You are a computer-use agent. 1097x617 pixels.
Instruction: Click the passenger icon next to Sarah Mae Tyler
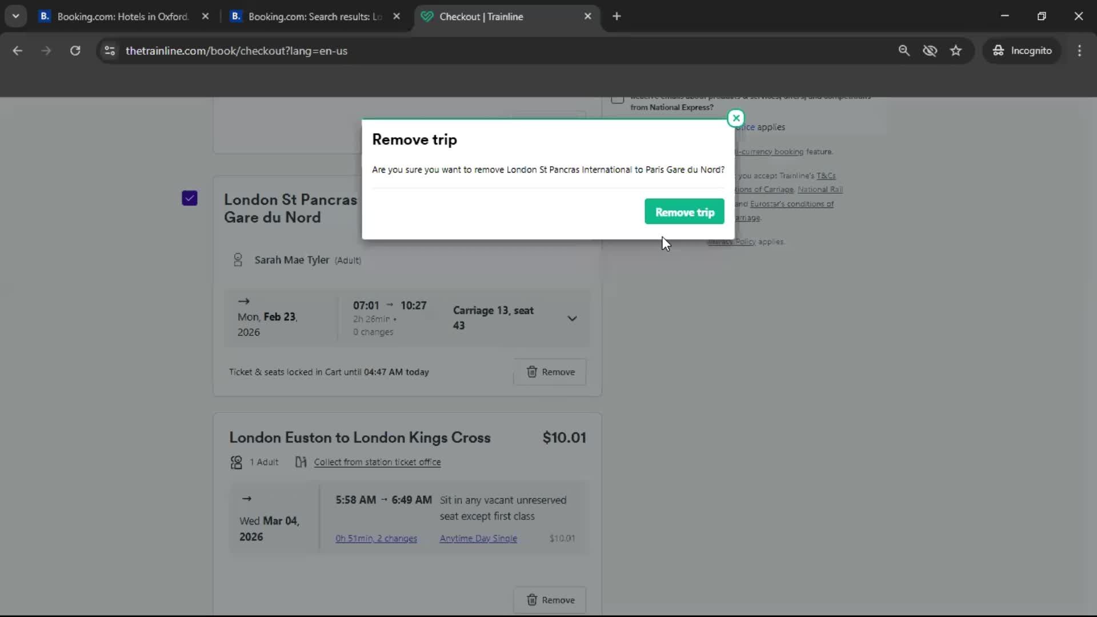click(x=238, y=260)
